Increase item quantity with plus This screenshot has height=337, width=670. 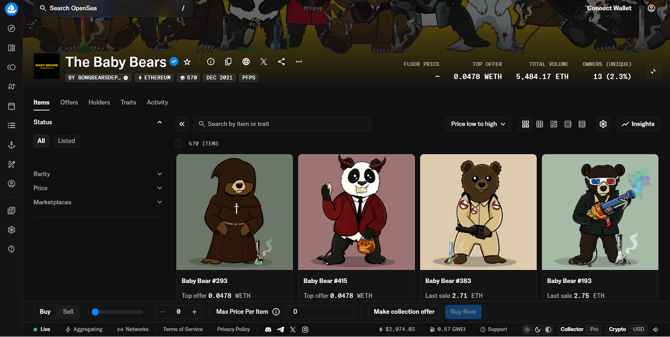pyautogui.click(x=194, y=312)
